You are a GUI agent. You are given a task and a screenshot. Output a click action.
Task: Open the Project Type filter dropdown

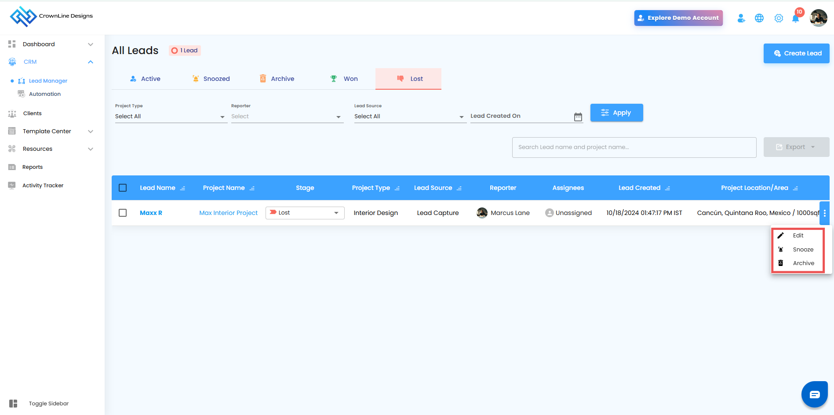pos(171,116)
